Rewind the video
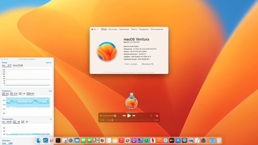The height and width of the screenshot is (145, 258). click(124, 116)
